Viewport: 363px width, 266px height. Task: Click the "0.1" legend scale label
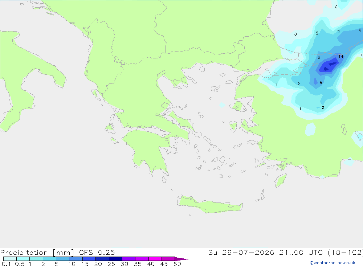pos(6,264)
